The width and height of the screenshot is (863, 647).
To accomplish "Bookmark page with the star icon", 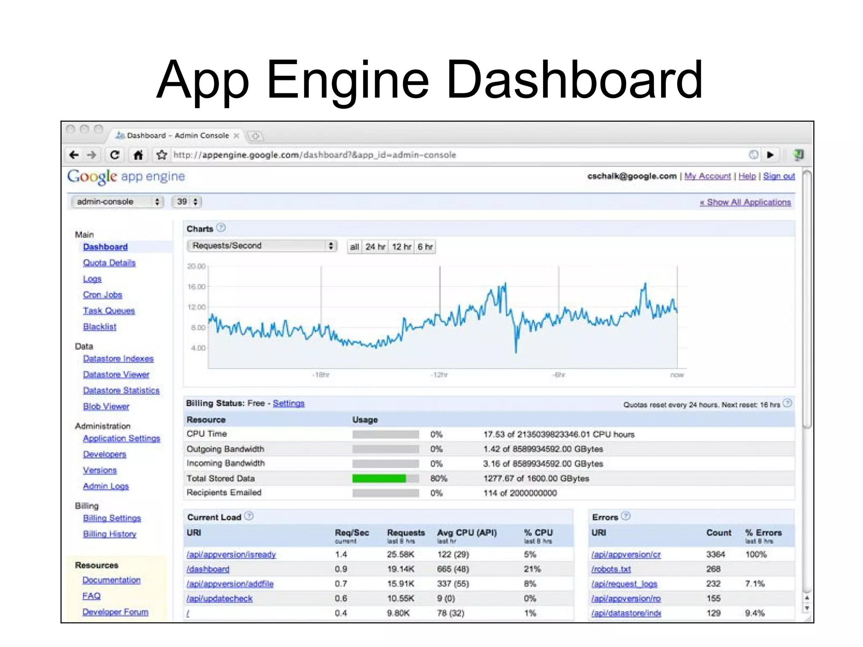I will point(161,155).
